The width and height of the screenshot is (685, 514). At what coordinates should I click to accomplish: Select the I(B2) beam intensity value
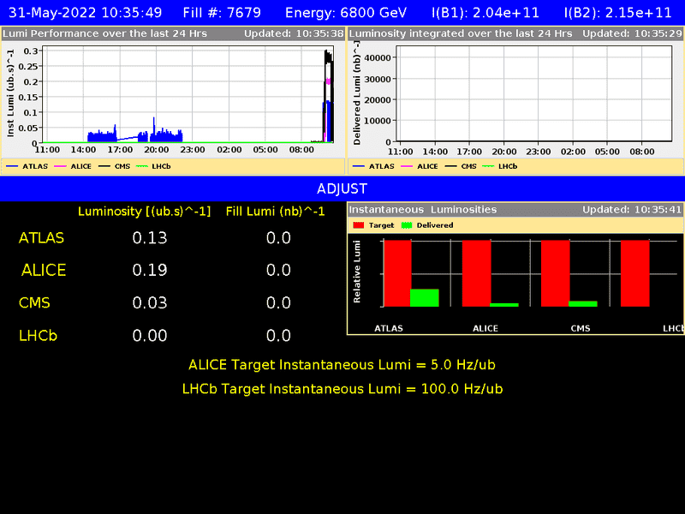click(x=618, y=12)
